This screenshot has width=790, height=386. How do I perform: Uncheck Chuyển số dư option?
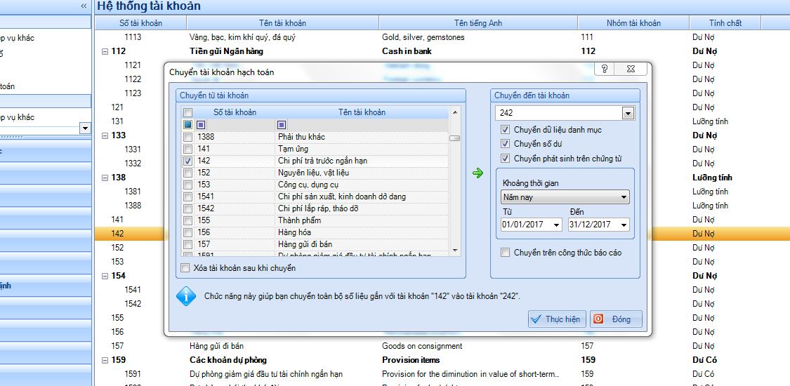pos(506,144)
